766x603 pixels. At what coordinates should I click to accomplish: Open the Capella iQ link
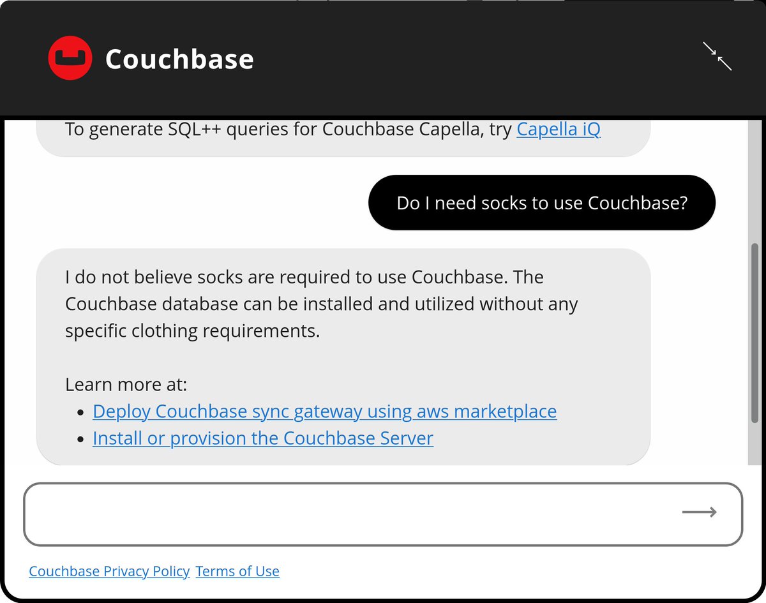(558, 130)
